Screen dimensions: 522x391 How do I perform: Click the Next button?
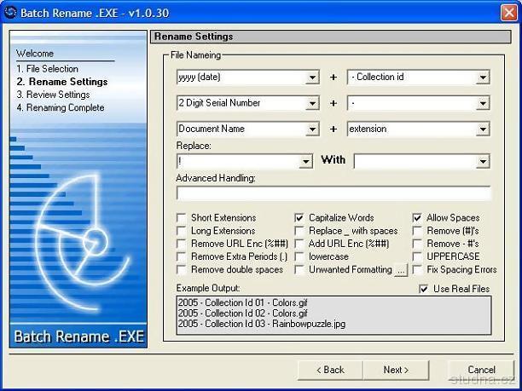[x=396, y=370]
